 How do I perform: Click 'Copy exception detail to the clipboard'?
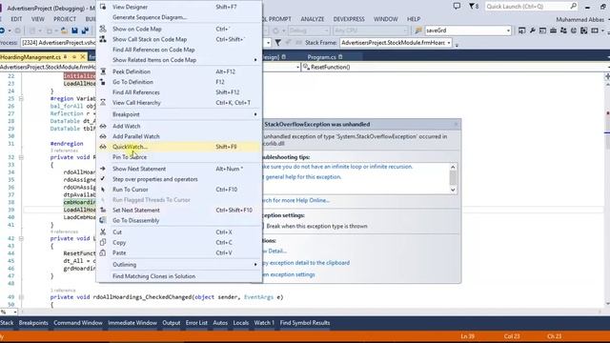click(306, 263)
